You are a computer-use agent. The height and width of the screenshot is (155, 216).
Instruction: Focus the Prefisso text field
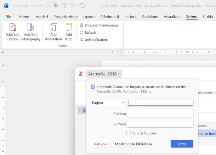point(160,113)
